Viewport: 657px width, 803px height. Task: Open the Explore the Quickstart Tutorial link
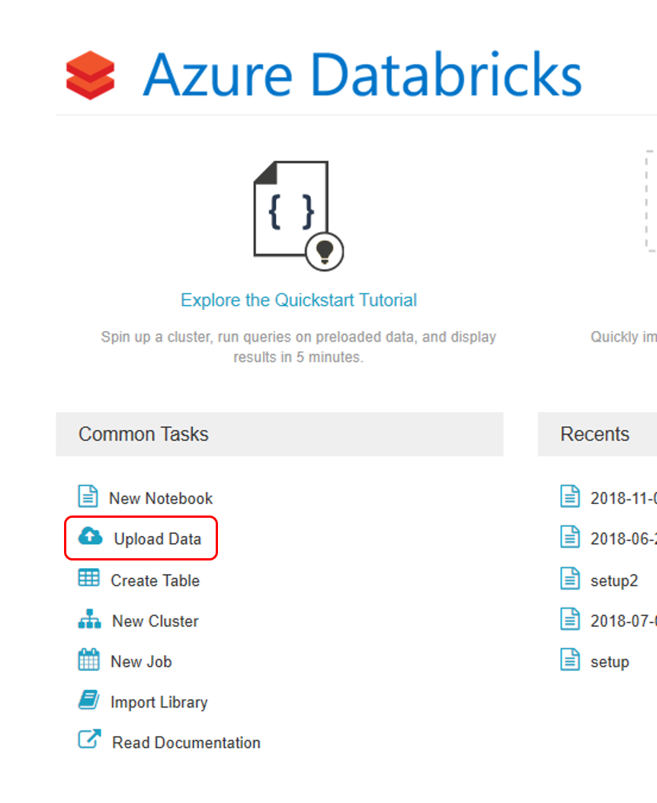(x=299, y=300)
